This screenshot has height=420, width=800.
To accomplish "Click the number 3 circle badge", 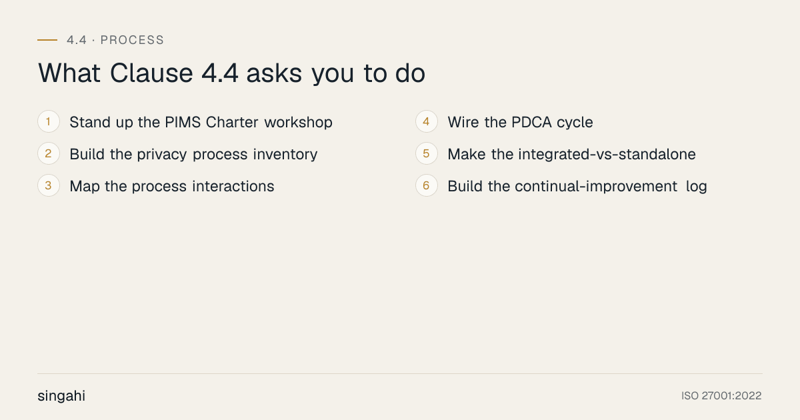I will (49, 186).
